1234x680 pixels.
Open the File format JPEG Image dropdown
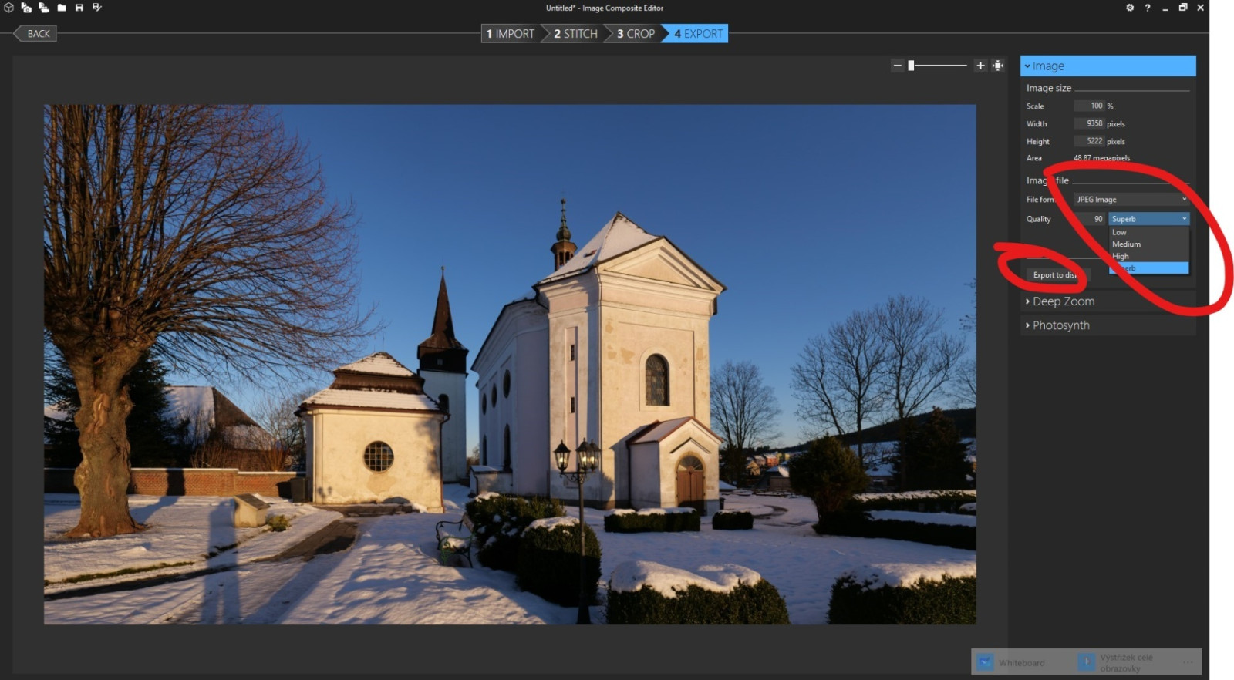pos(1131,200)
